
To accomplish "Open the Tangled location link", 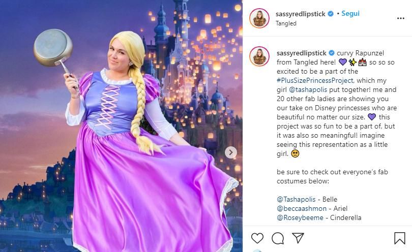I will pyautogui.click(x=286, y=23).
